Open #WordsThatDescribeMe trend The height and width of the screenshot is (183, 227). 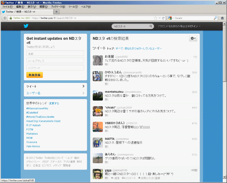(x=40, y=117)
